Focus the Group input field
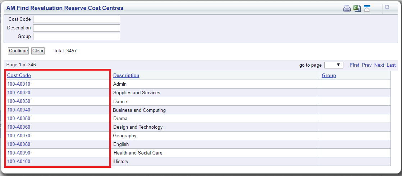Image resolution: width=402 pixels, height=176 pixels. pyautogui.click(x=77, y=37)
